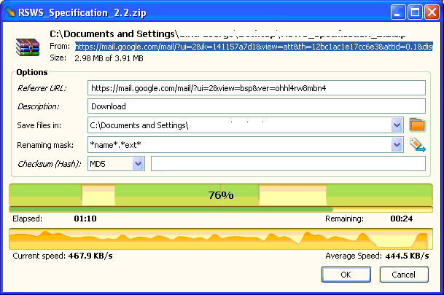Click the empty checksum hash value field

[x=287, y=164]
